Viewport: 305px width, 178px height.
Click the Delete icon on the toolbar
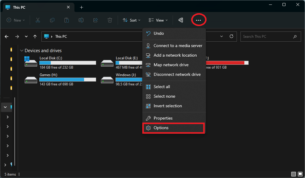[x=110, y=20]
